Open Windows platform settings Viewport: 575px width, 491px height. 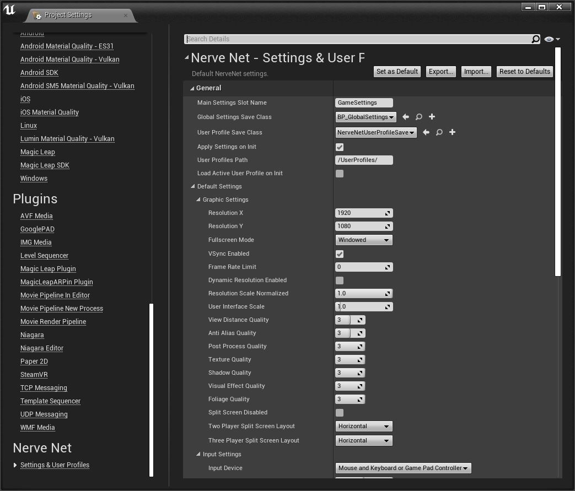click(x=34, y=178)
